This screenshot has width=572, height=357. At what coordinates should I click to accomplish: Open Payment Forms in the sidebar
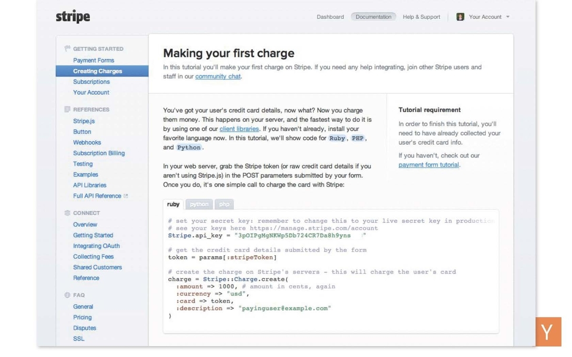(93, 60)
